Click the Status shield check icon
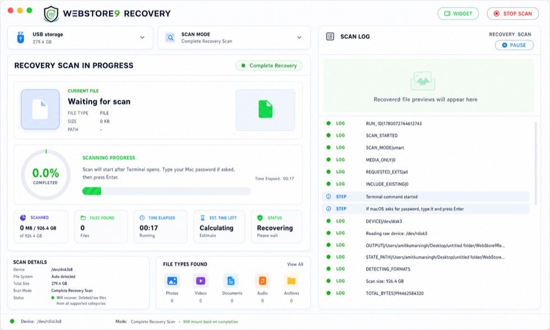550x330 pixels. [x=260, y=217]
